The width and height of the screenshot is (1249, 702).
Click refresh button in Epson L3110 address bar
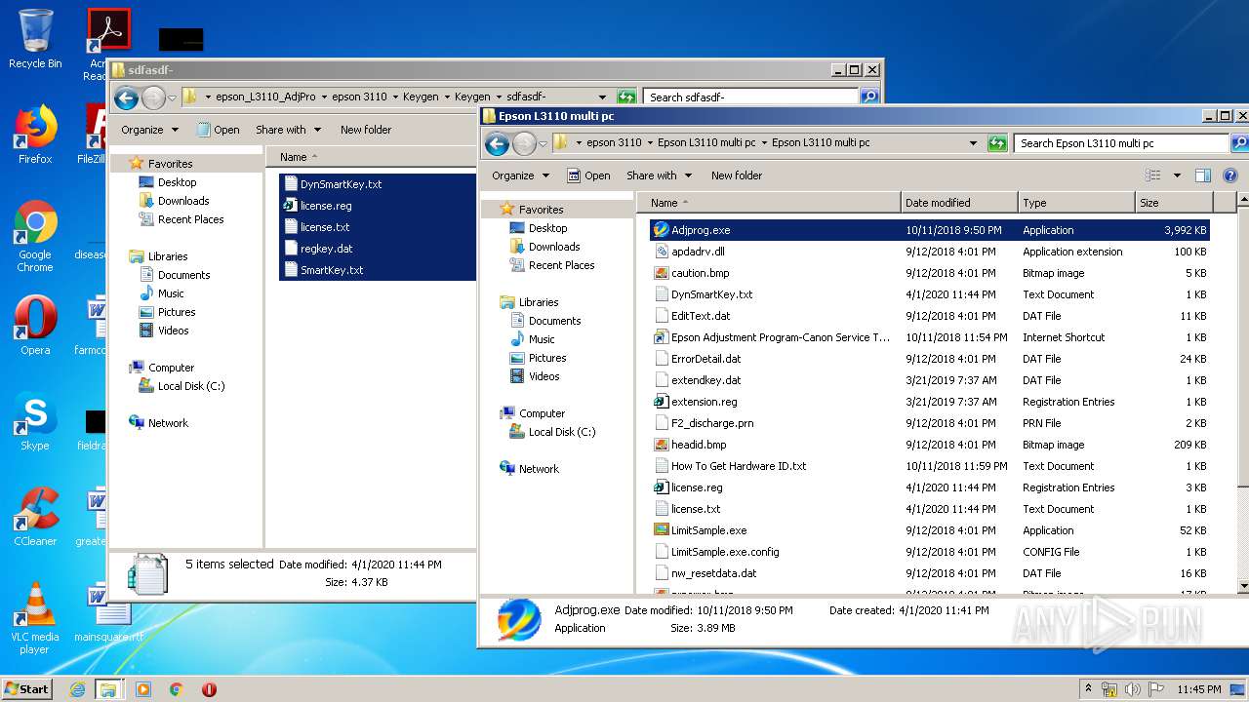[x=997, y=143]
